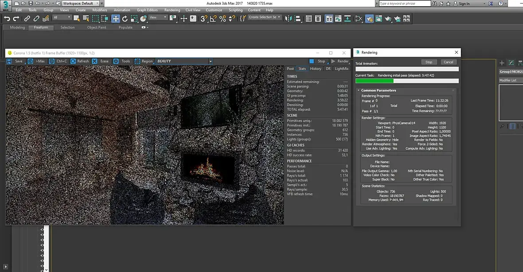Click the Undo arrow in main toolbar
The height and width of the screenshot is (272, 523).
click(x=7, y=19)
